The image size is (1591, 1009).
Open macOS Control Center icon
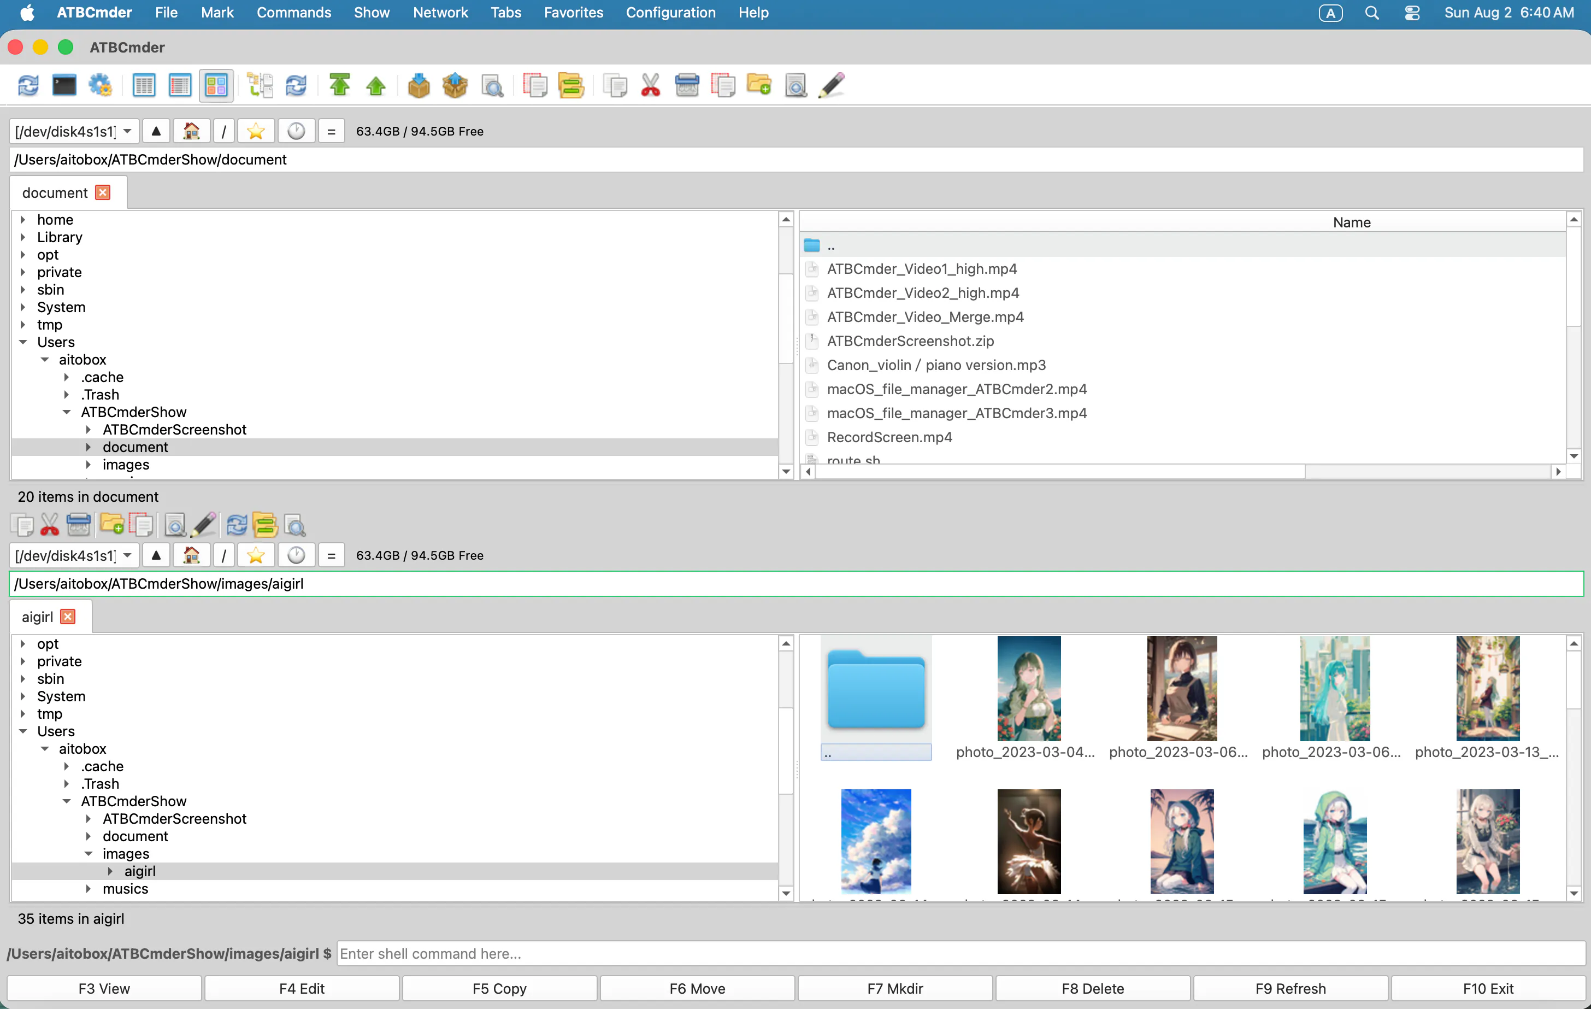coord(1412,13)
